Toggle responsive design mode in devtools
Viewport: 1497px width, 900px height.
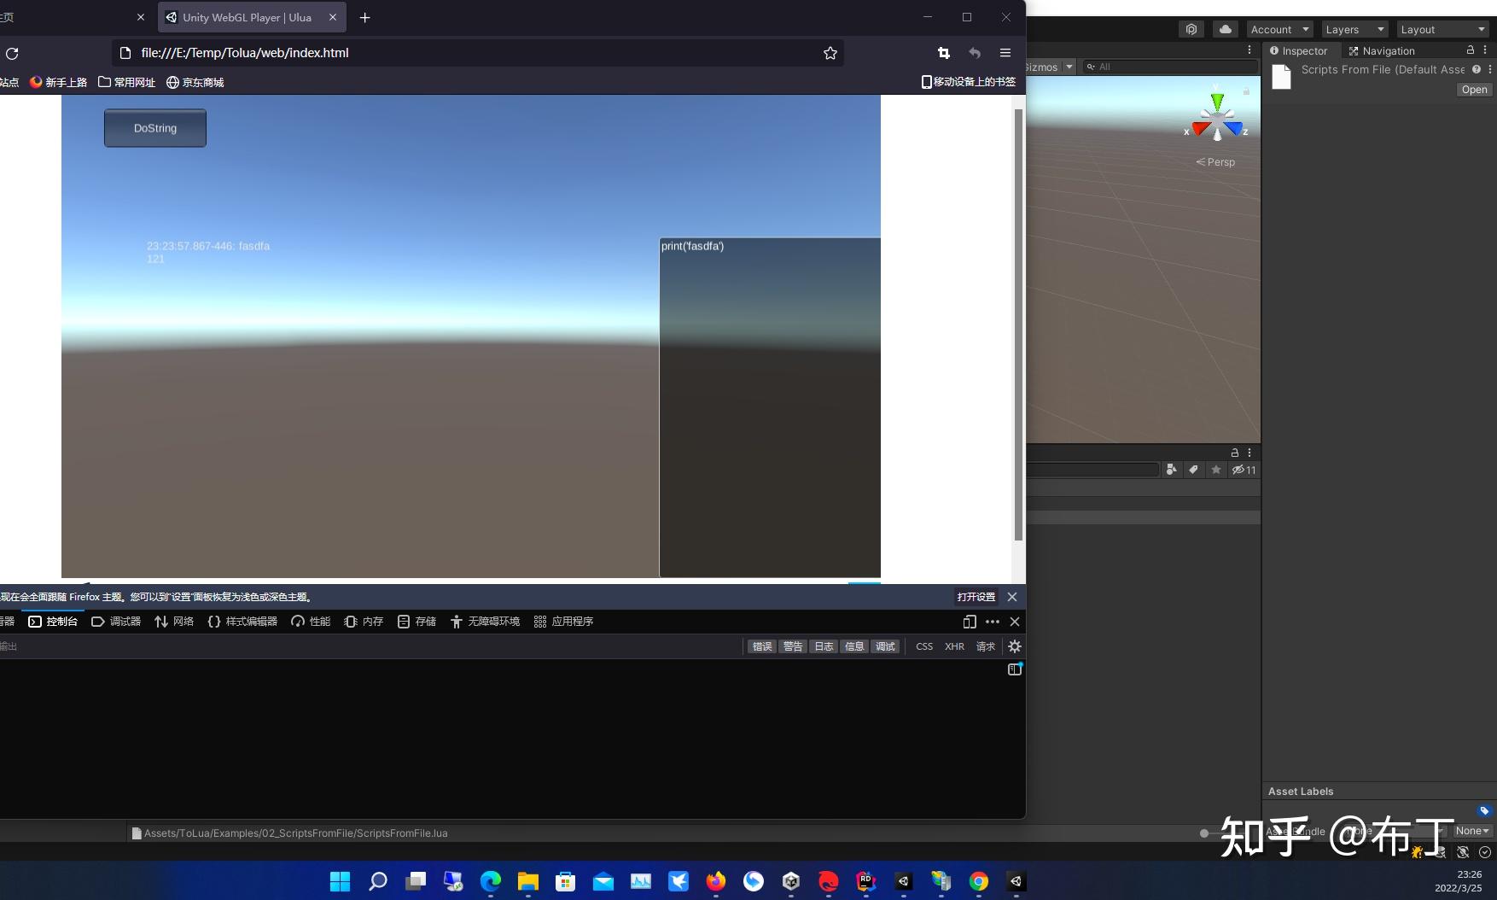[970, 622]
